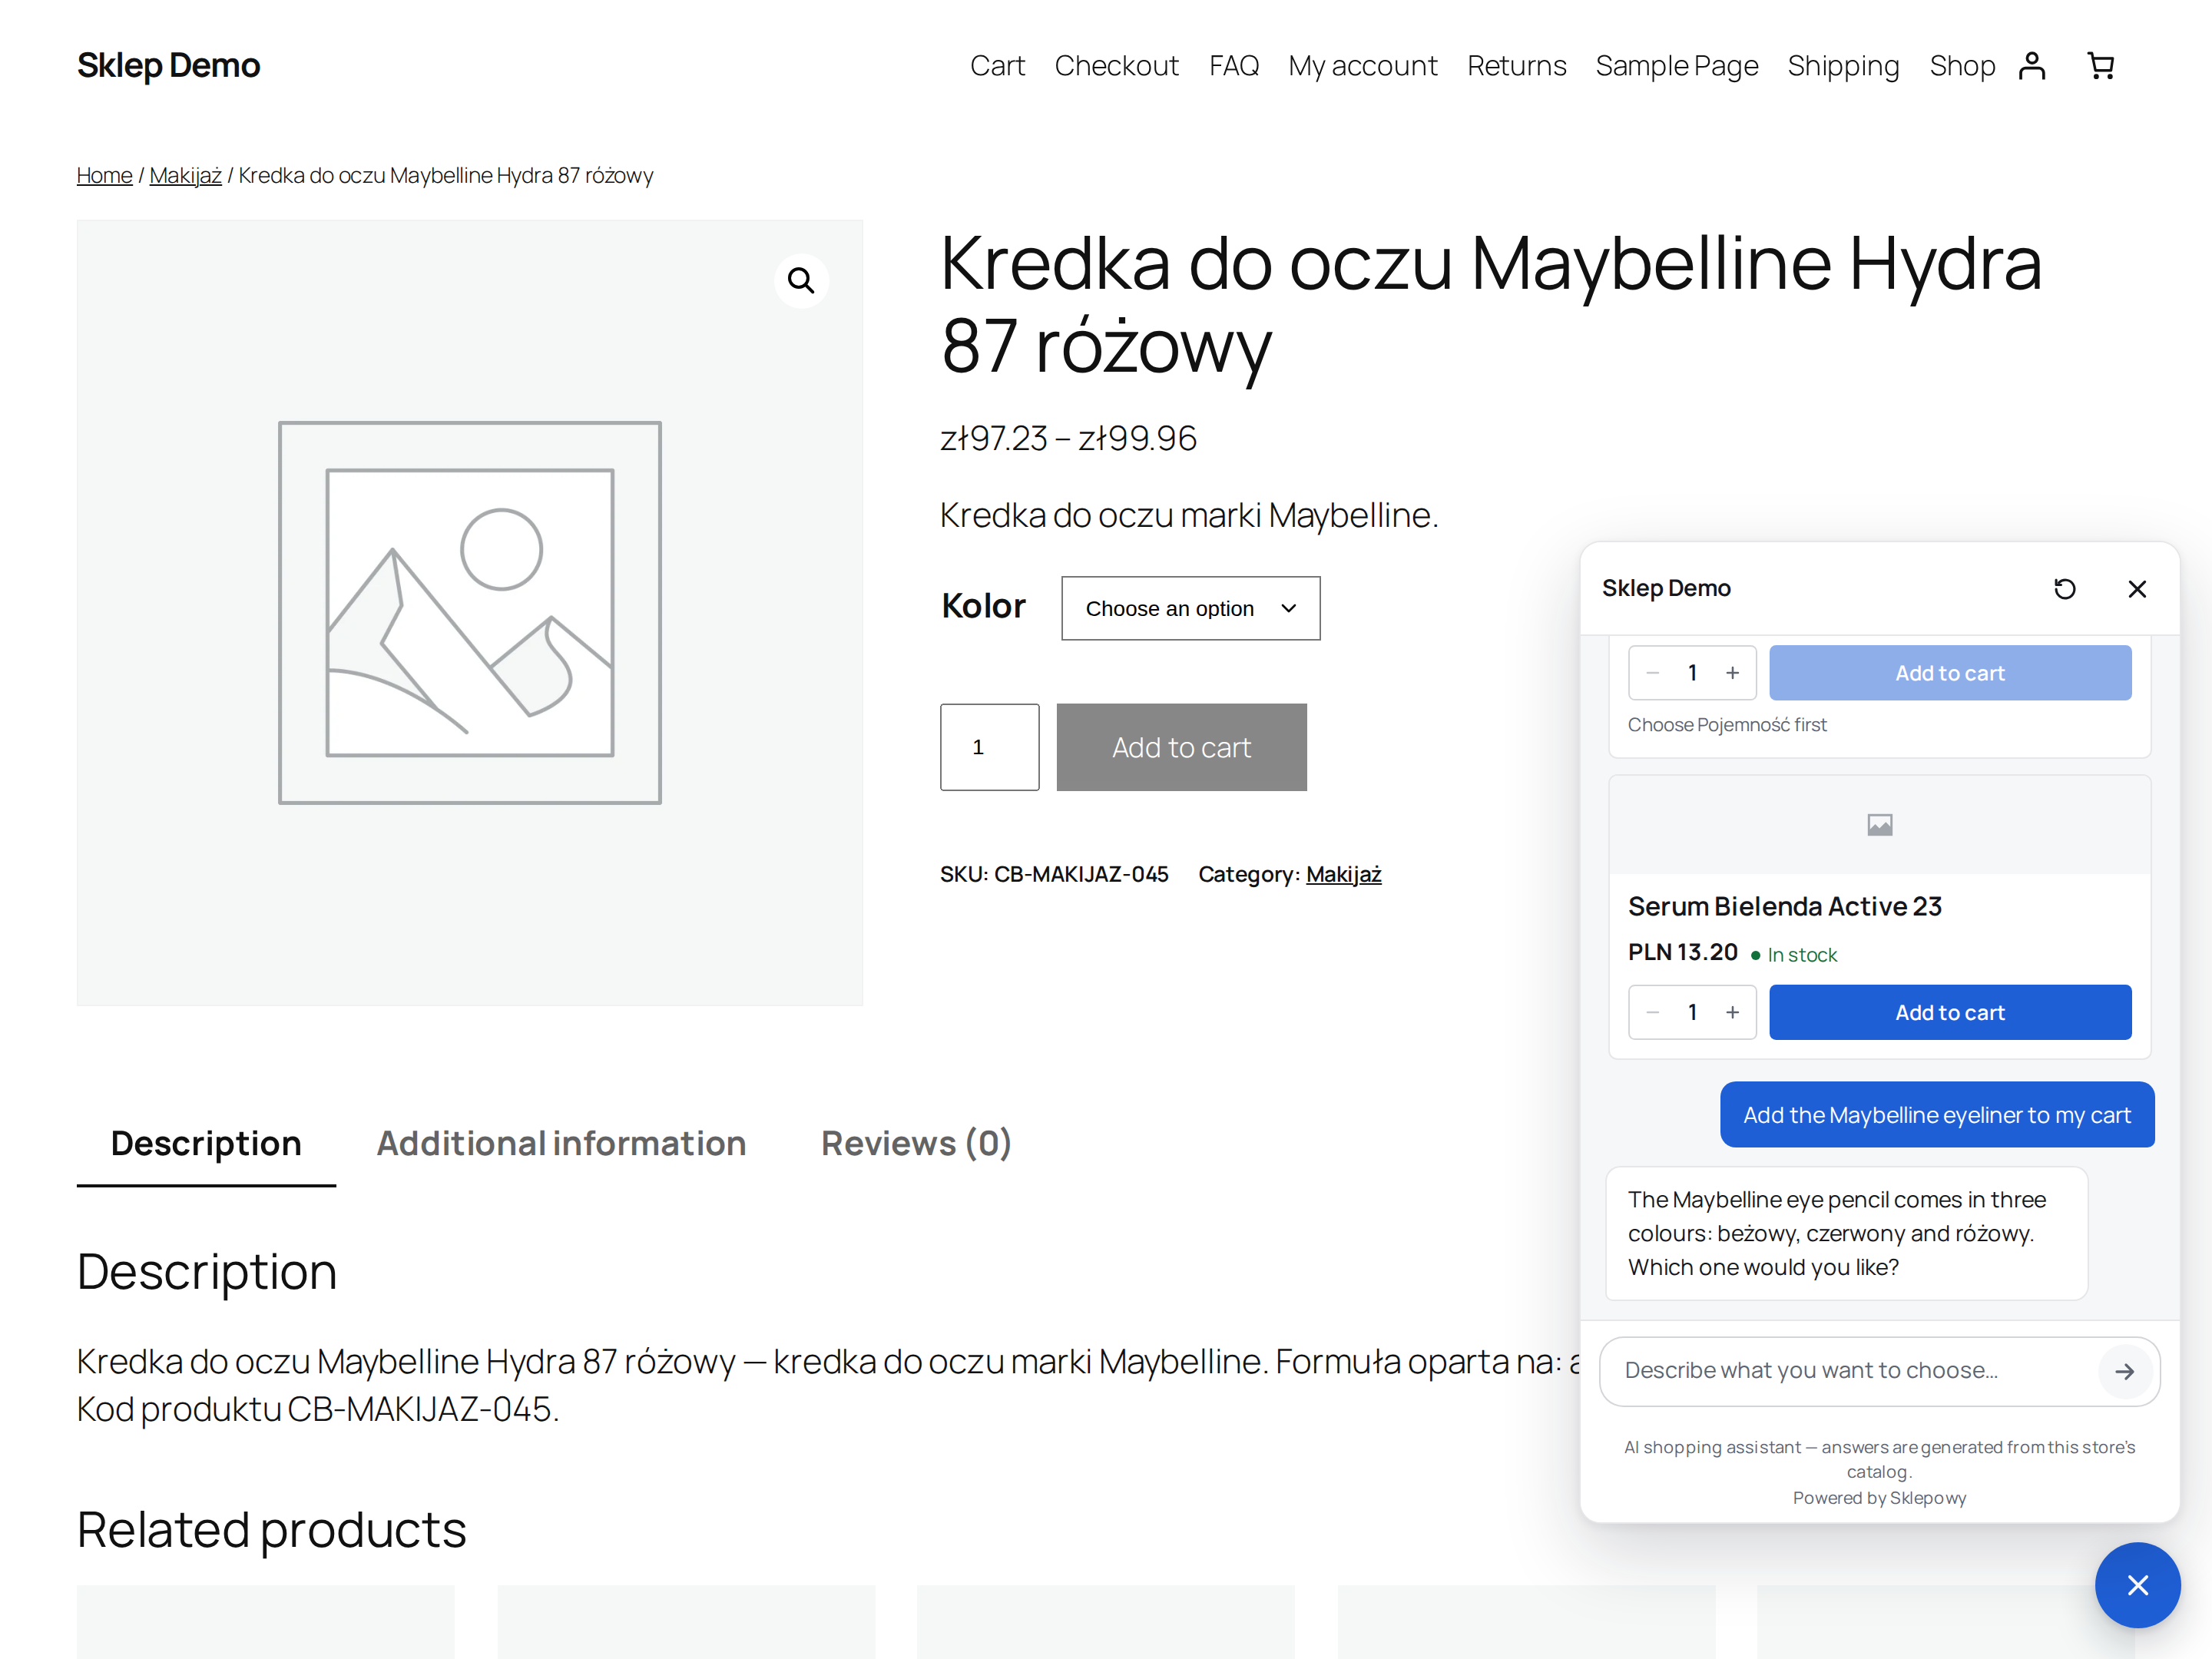This screenshot has height=1659, width=2212.
Task: Click the sent message about Maybelline eyeliner
Action: 1936,1114
